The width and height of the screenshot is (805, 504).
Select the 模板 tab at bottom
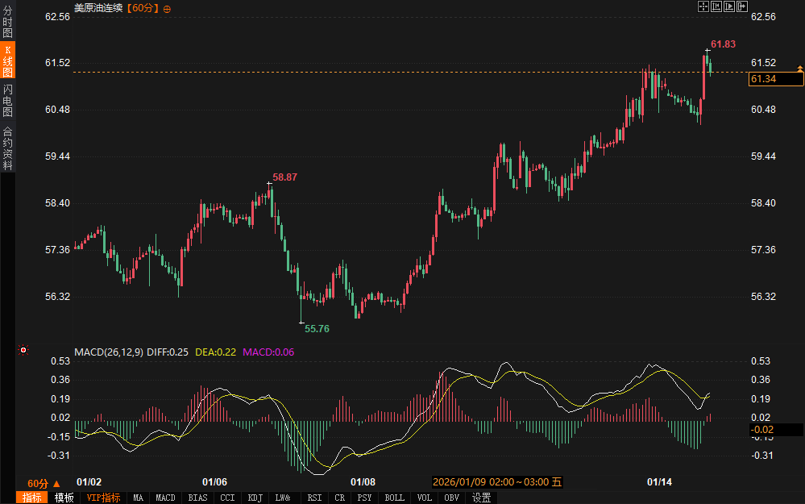coord(64,498)
